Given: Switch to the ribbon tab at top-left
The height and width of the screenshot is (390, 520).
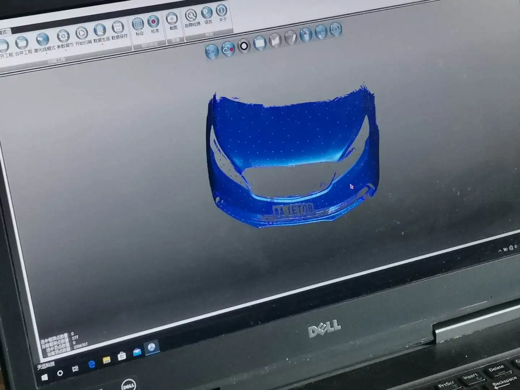Looking at the screenshot, I should [x=4, y=32].
